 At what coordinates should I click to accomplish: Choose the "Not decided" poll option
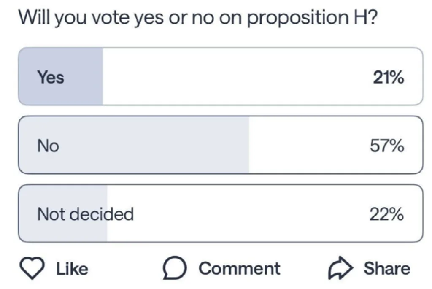point(220,214)
